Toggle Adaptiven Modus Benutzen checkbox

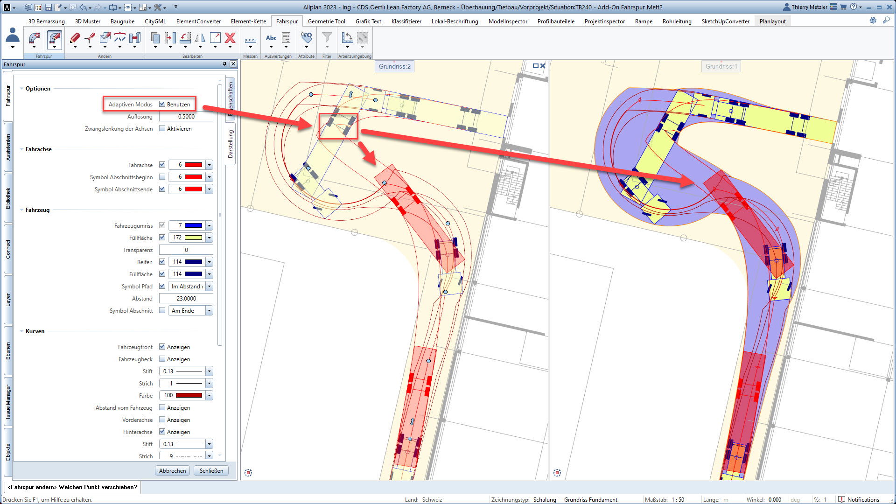point(162,104)
